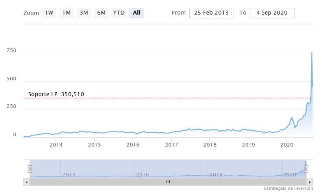Screen dimensions: 322x193
Task: Open the Estrategias de Inversión credits link
Action: [288, 188]
